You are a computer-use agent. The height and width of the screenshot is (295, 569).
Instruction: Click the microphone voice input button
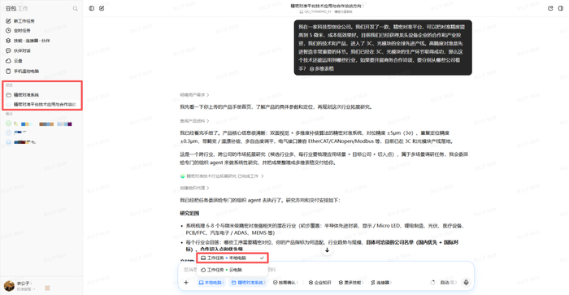[x=467, y=282]
